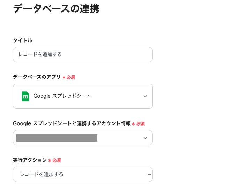Click the small arrow in 実行アクション select
This screenshot has width=241, height=195.
pos(149,174)
